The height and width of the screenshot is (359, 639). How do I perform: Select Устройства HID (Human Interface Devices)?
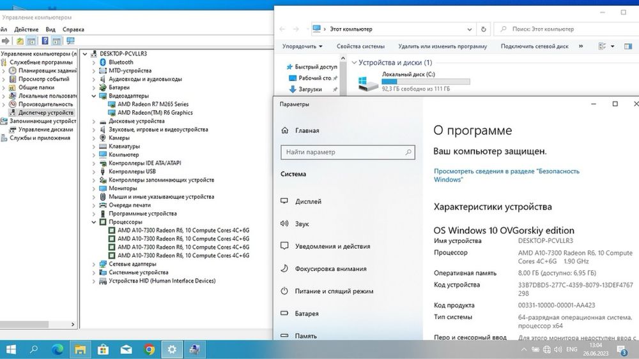pos(162,281)
